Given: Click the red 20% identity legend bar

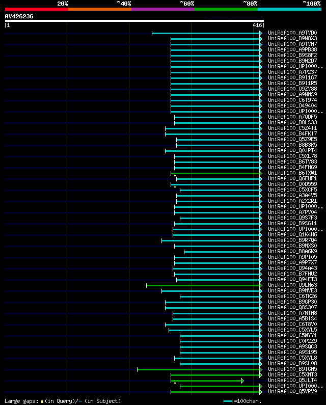Looking at the screenshot, I should pyautogui.click(x=37, y=9).
